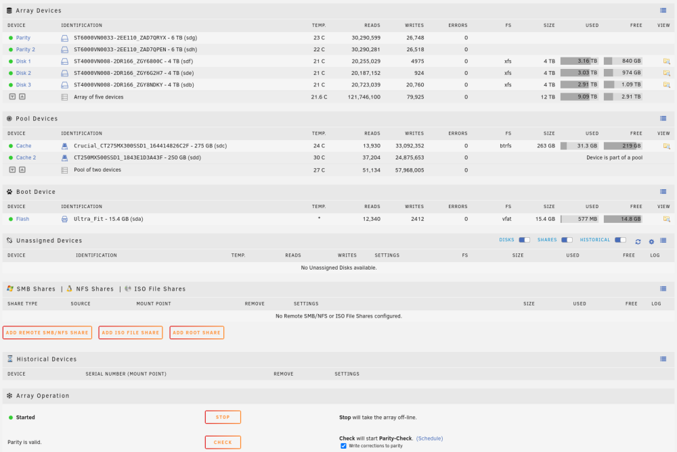Browse Disk 1 via its view folder icon

(666, 61)
